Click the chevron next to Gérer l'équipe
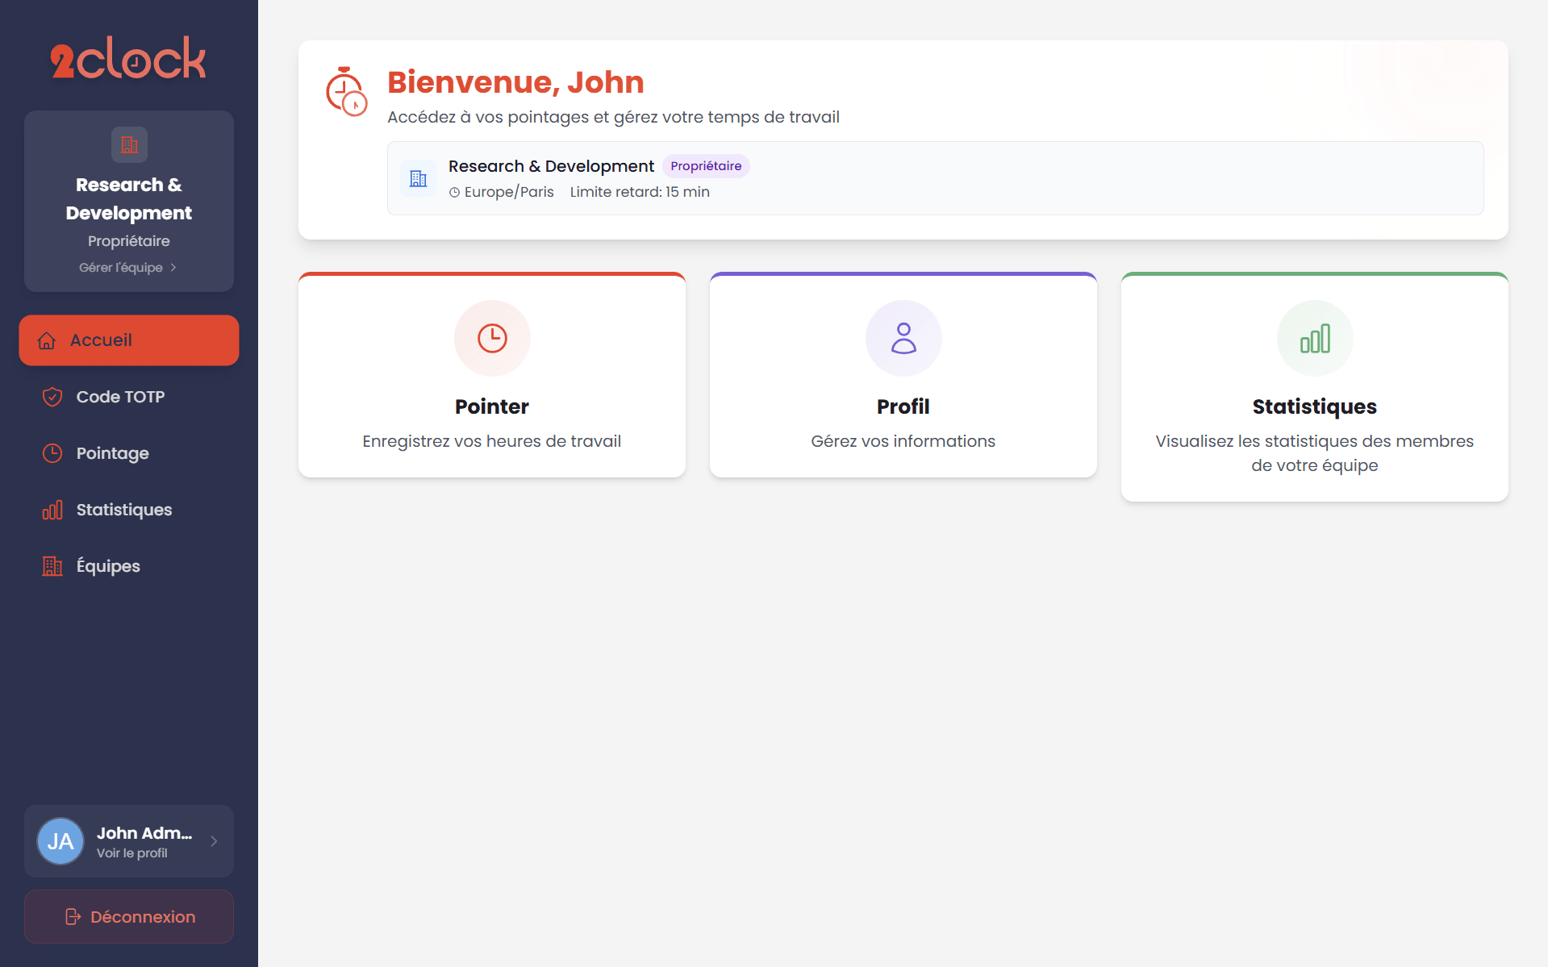The image size is (1548, 967). pyautogui.click(x=173, y=268)
